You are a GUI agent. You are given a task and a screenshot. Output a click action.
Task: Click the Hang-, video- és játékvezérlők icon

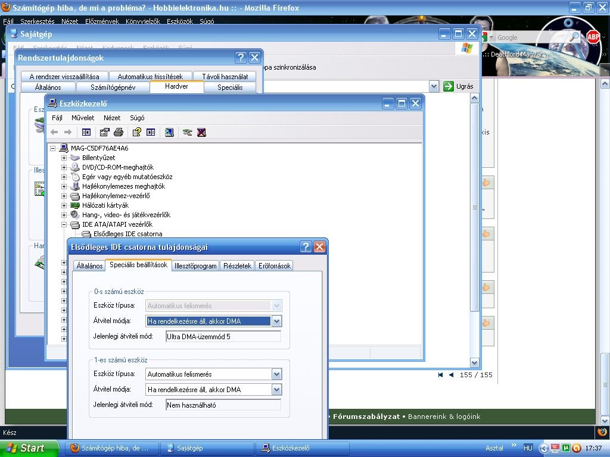[x=74, y=215]
